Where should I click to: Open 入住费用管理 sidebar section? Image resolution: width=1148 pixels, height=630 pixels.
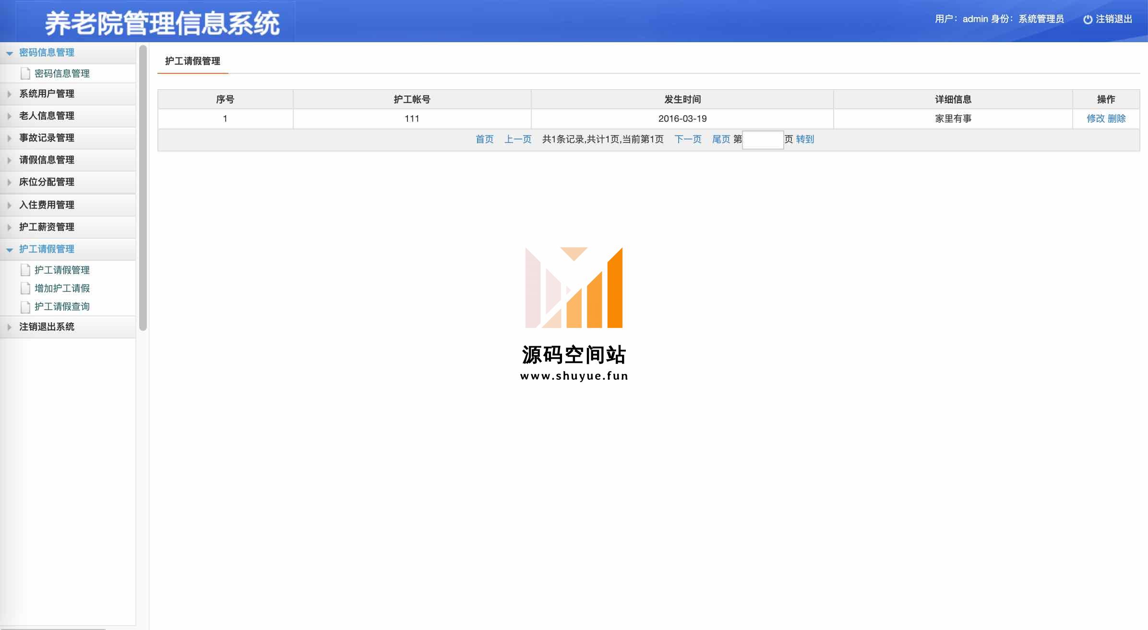68,205
